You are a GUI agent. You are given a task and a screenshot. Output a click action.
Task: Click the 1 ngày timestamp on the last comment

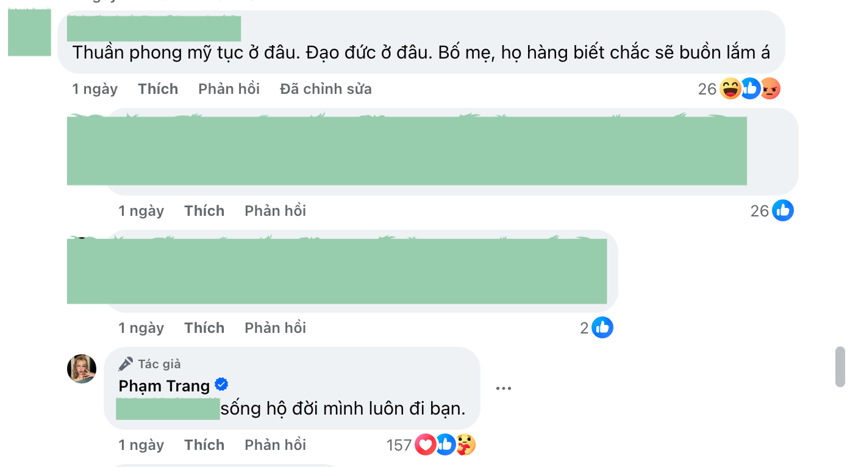[x=141, y=445]
